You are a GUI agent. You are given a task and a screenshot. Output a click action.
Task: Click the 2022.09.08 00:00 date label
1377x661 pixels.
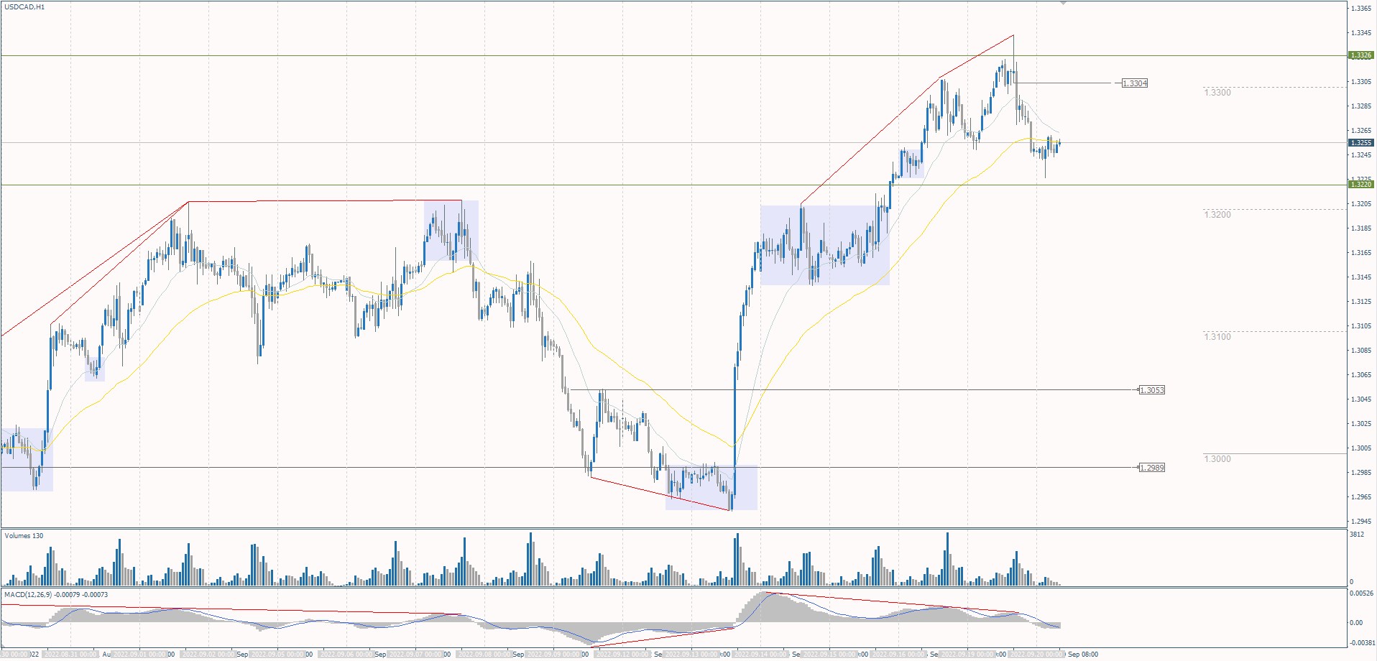point(484,655)
